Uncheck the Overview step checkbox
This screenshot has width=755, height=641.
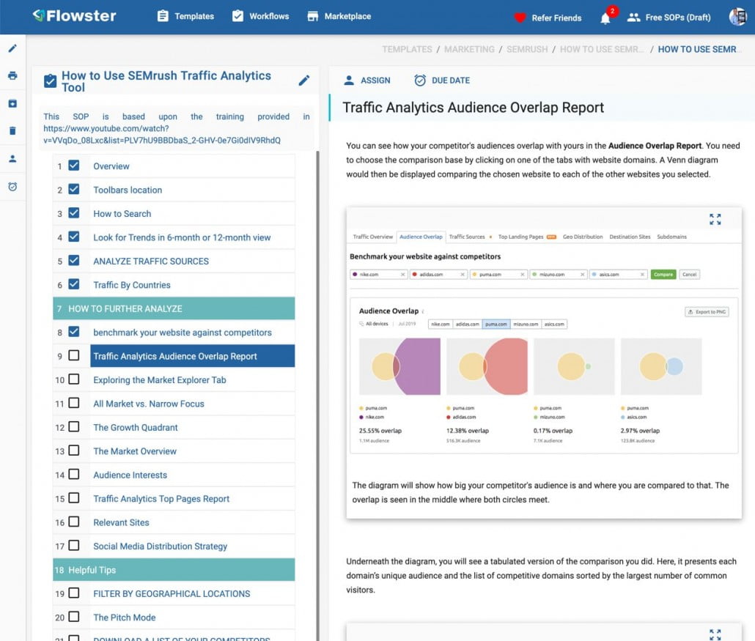coord(74,166)
